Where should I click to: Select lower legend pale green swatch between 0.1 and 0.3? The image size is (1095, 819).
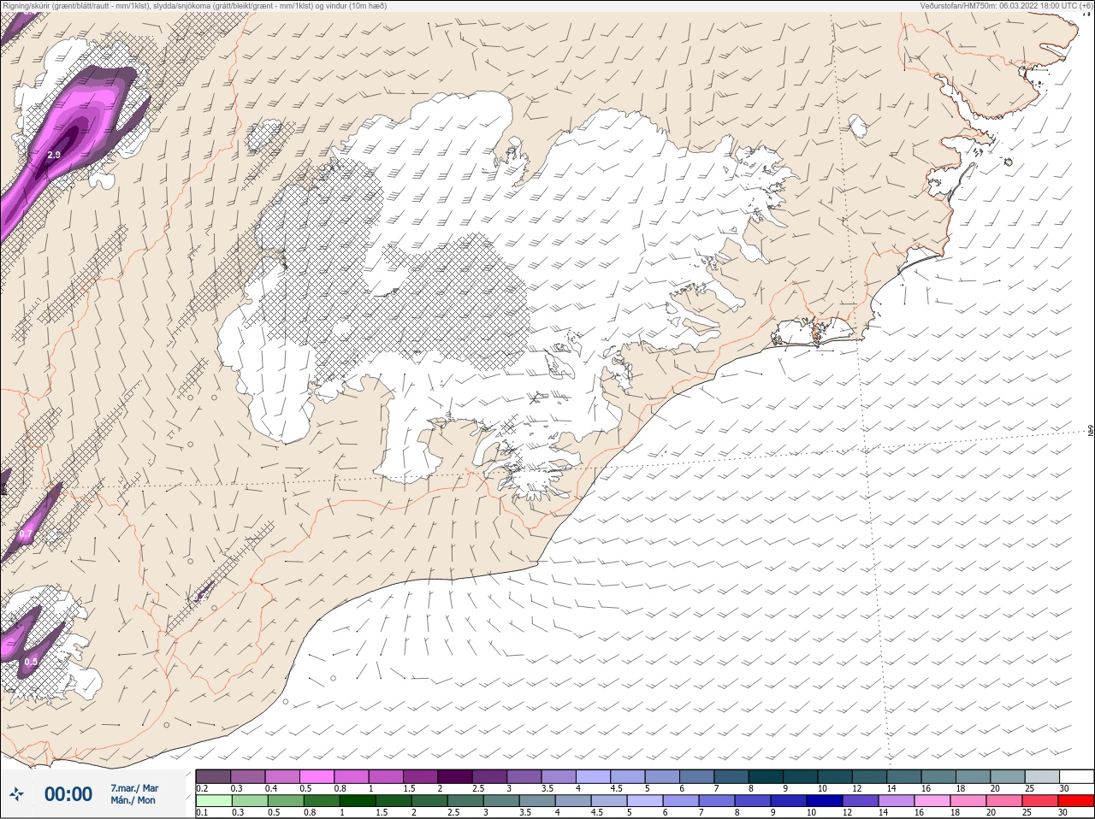point(213,801)
